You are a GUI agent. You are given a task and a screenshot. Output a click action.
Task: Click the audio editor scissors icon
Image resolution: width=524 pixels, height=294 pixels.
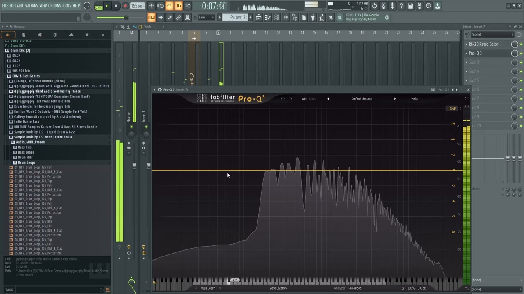(x=383, y=6)
